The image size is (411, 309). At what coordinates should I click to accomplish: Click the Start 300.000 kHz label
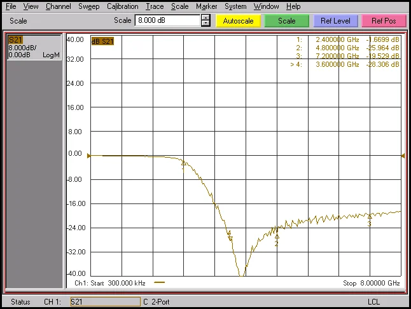pos(117,283)
